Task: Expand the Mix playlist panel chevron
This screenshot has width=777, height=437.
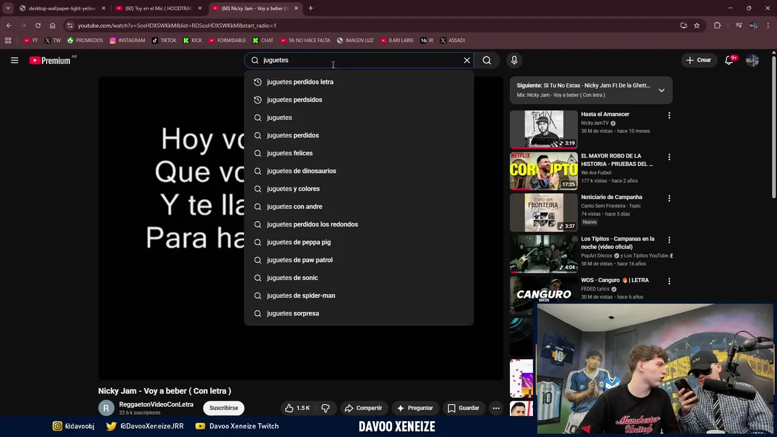Action: [662, 90]
